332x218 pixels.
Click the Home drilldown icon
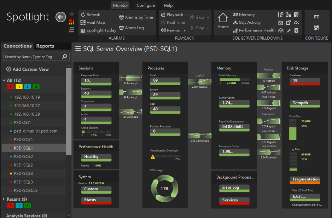pyautogui.click(x=223, y=19)
